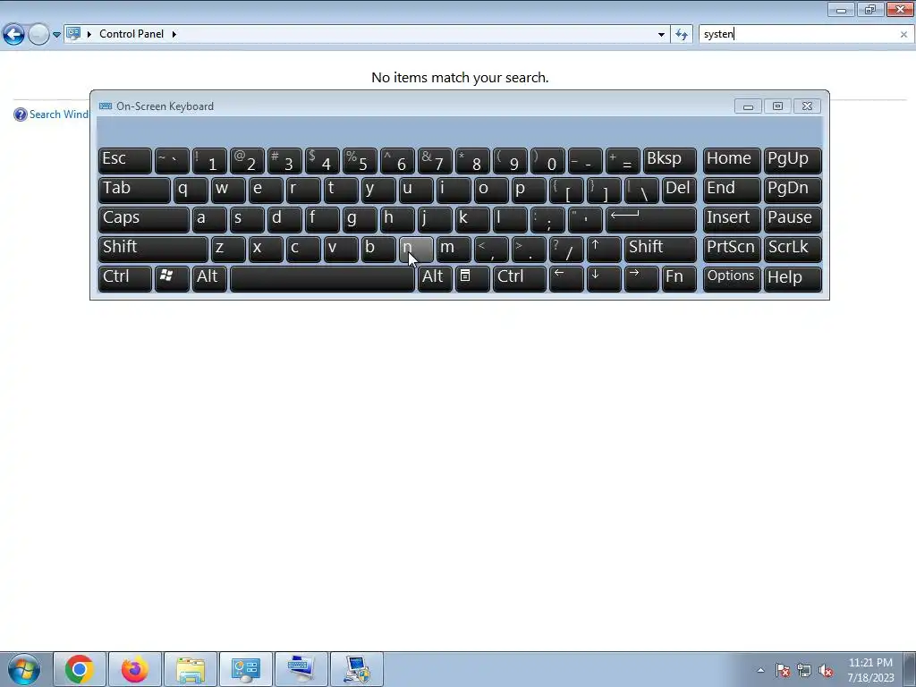Click the PgUp key
The image size is (916, 687).
click(793, 160)
